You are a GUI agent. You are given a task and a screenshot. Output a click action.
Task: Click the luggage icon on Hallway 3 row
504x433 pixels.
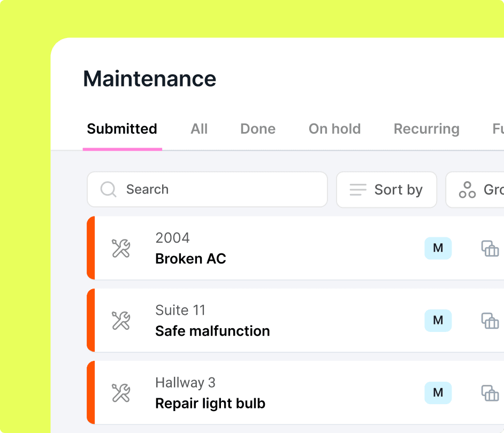pos(490,393)
